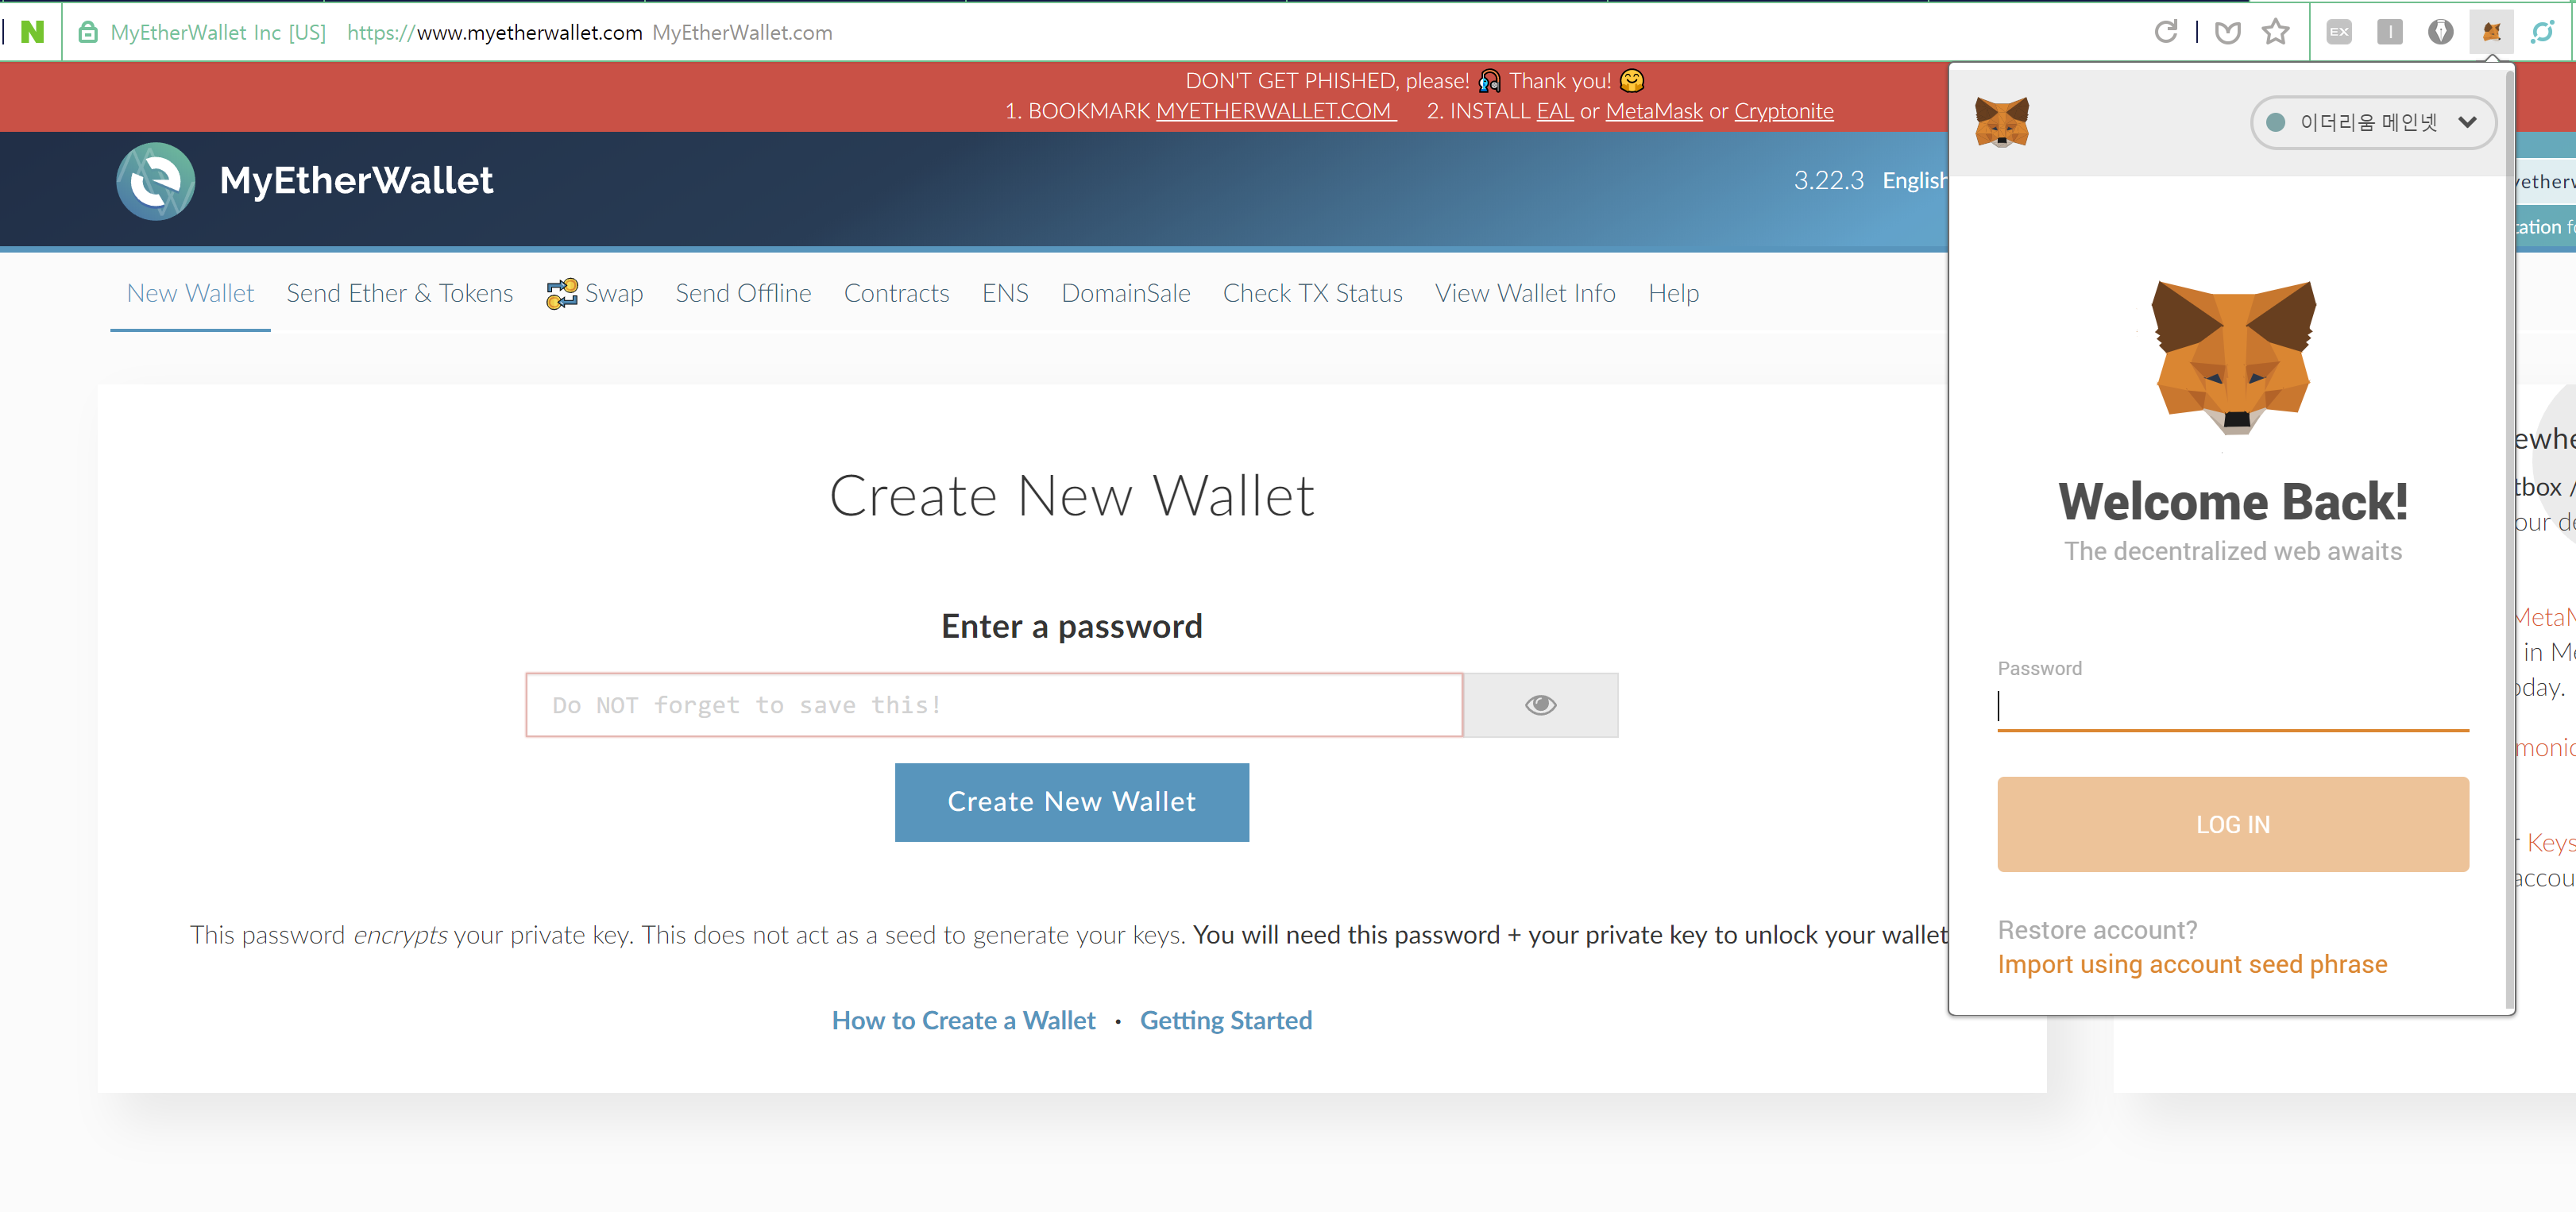Expand the Ethereum mainnet network dropdown
Image resolution: width=2576 pixels, height=1212 pixels.
[x=2373, y=122]
